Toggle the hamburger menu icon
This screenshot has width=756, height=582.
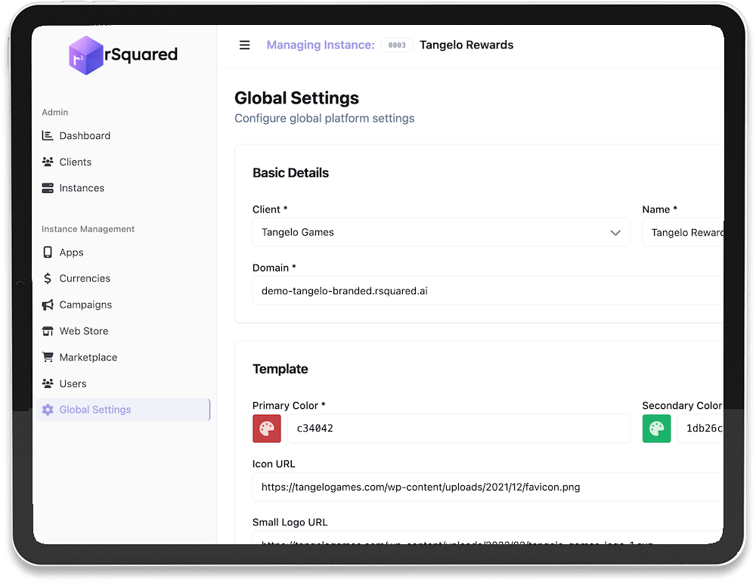tap(244, 45)
